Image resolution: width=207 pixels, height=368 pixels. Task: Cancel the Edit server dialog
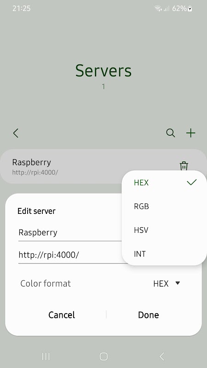coord(62,315)
